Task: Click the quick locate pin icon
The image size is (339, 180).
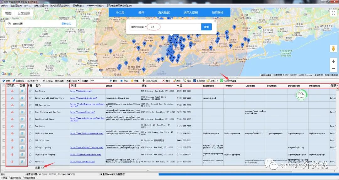Action: pos(14,81)
